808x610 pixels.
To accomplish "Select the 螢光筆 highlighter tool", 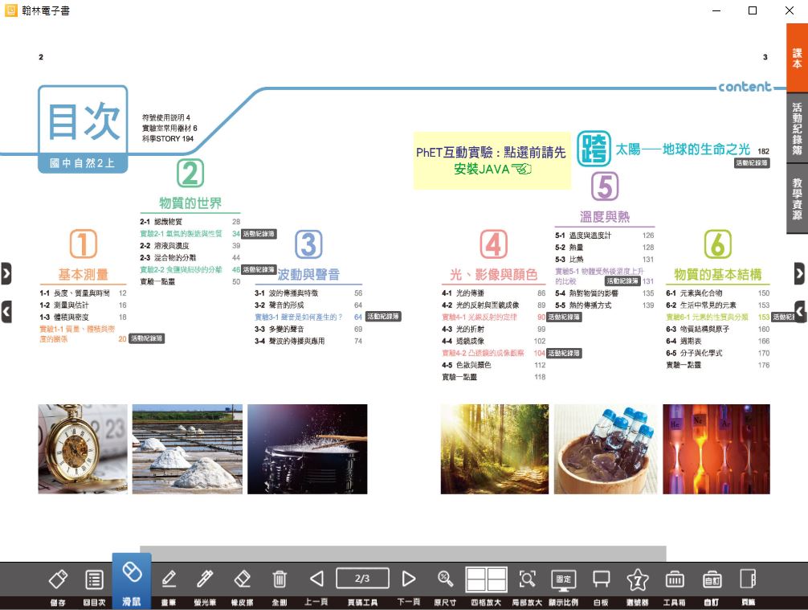I will pos(205,579).
